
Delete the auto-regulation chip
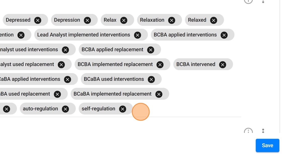pyautogui.click(x=65, y=109)
